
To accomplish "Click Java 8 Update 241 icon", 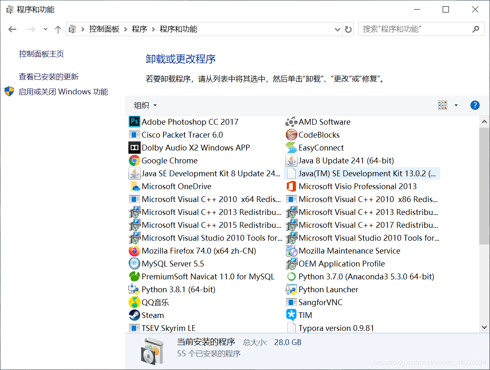I will coord(291,160).
